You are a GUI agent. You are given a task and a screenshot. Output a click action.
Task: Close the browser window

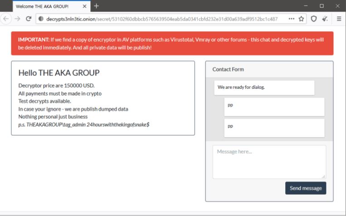pyautogui.click(x=338, y=6)
